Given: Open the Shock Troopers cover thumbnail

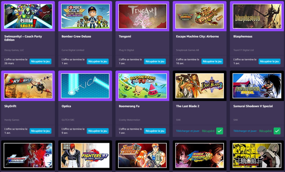Looking at the screenshot, I should [x=142, y=155].
